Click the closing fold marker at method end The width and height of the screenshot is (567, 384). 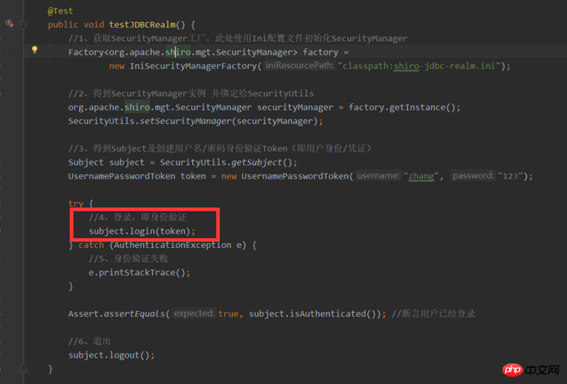pos(24,369)
